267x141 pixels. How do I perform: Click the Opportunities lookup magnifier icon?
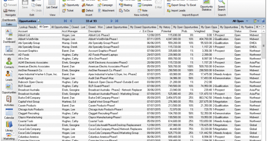(39, 21)
